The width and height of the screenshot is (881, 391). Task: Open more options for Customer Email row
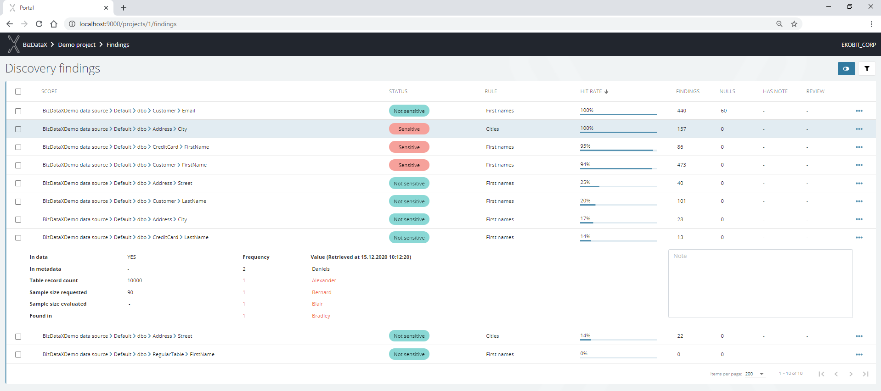(859, 111)
